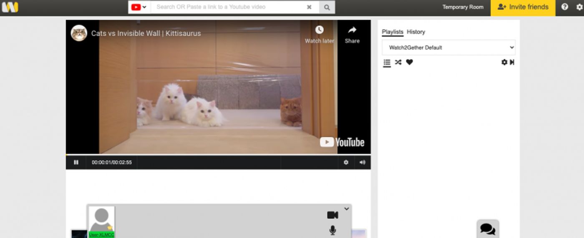Open the chat bubbles button

pyautogui.click(x=488, y=229)
